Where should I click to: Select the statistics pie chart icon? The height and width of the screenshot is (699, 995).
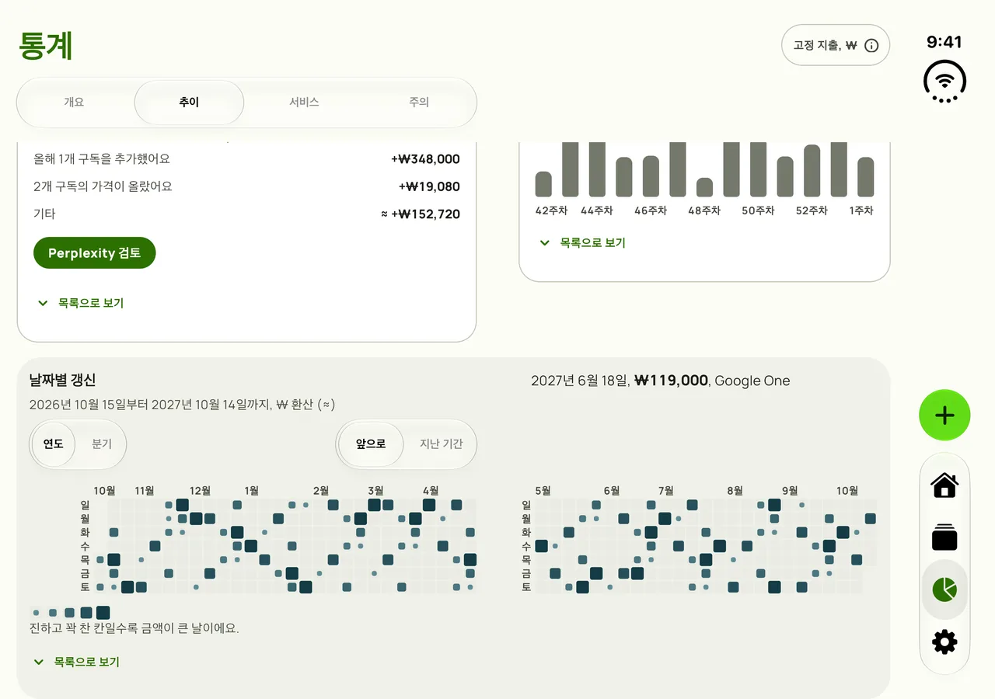[944, 589]
